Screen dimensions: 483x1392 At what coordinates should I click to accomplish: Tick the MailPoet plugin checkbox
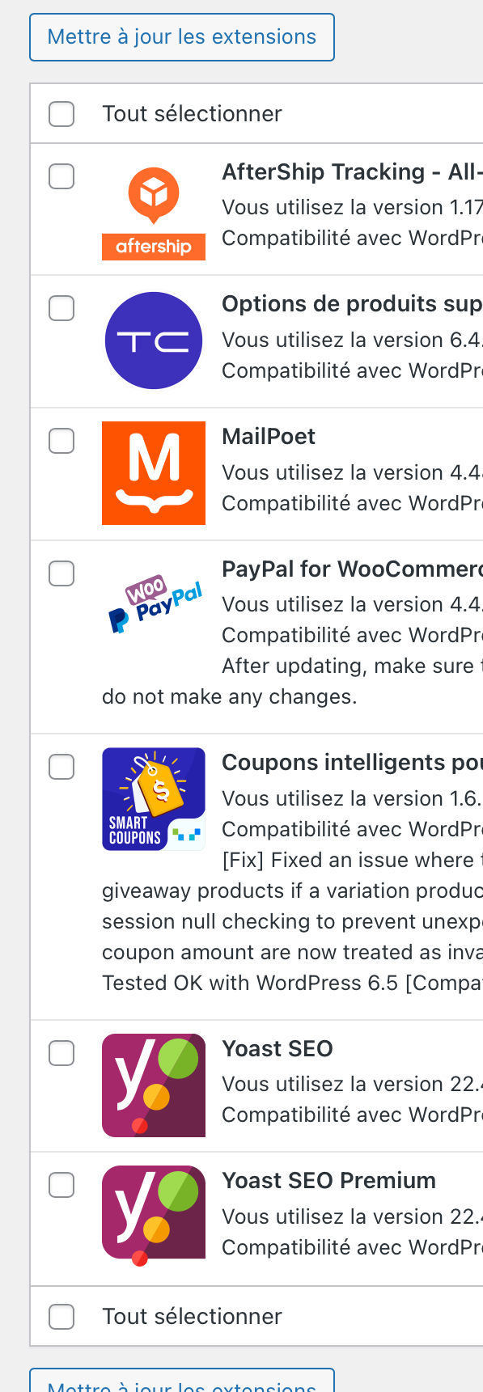pos(61,441)
